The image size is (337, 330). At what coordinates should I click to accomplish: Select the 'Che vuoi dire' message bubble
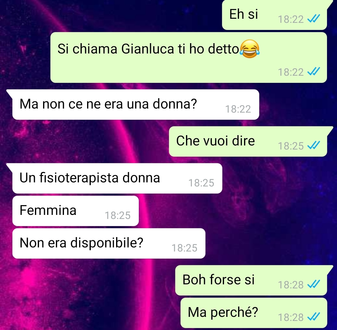(248, 141)
